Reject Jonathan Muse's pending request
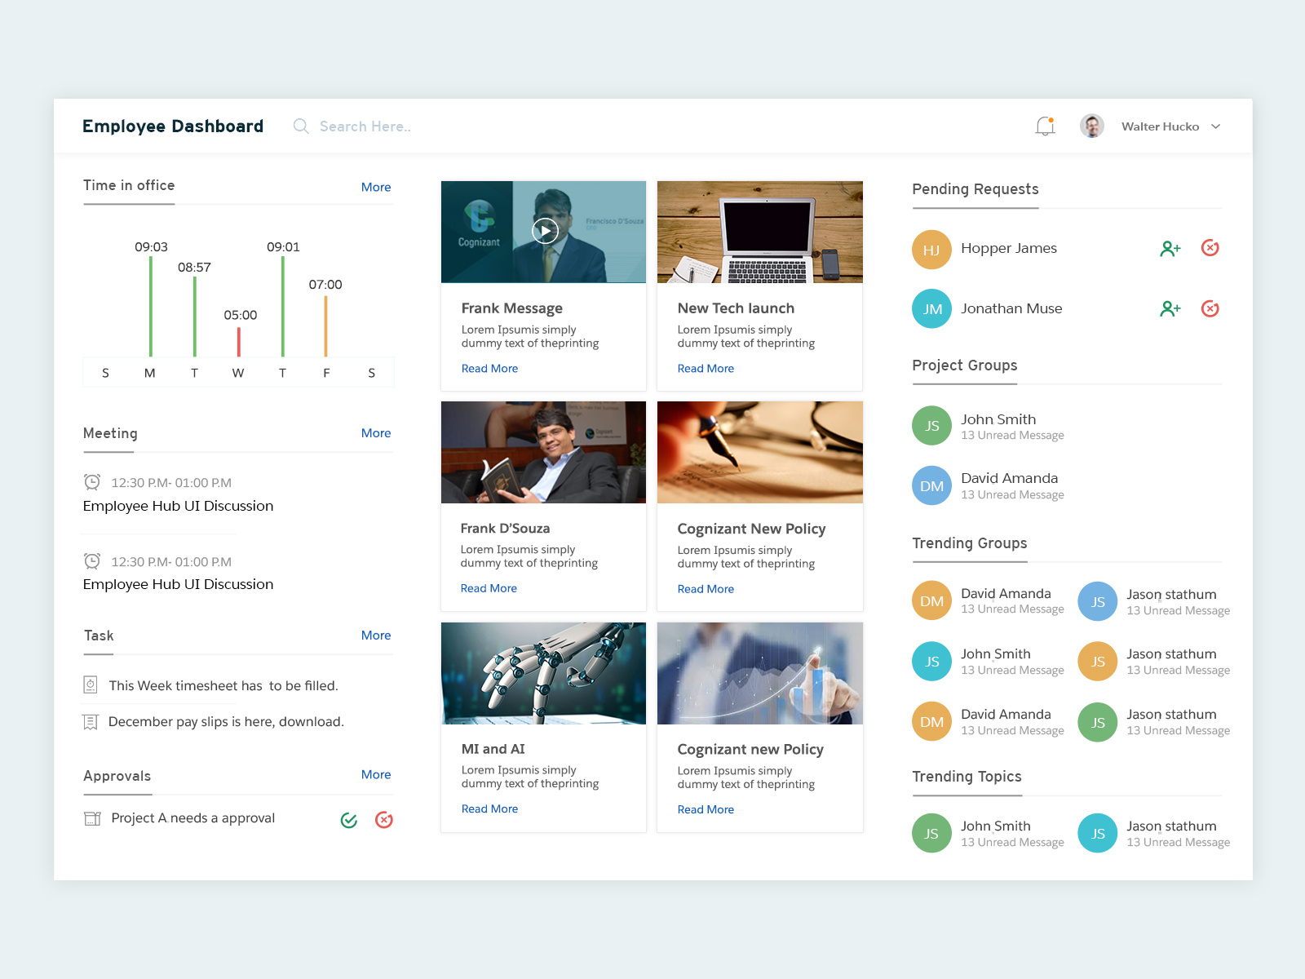 click(x=1210, y=308)
